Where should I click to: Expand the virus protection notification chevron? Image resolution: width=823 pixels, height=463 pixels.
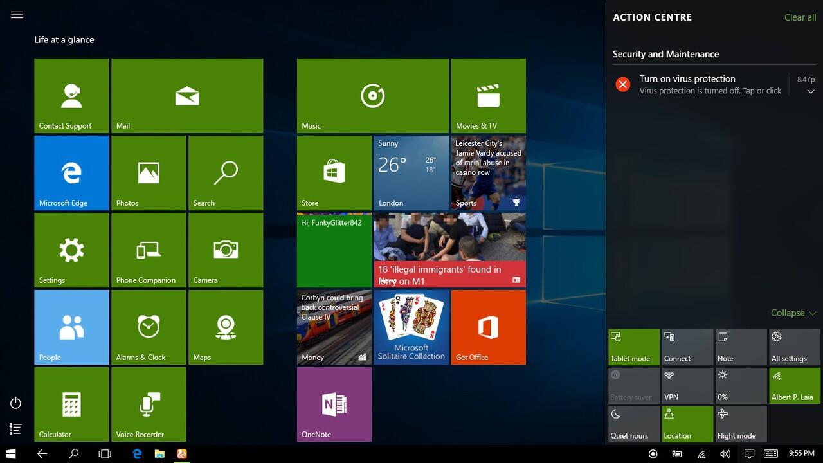[x=811, y=92]
